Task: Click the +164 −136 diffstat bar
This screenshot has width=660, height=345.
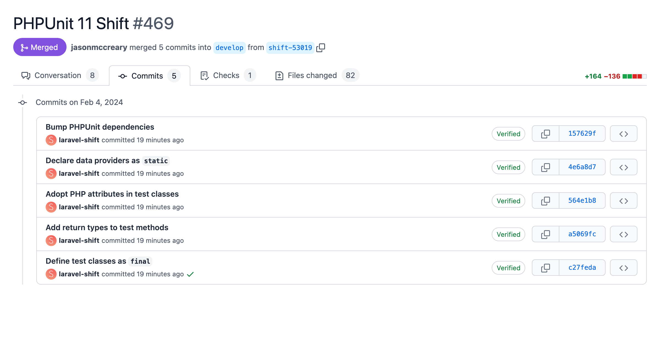Action: tap(616, 76)
